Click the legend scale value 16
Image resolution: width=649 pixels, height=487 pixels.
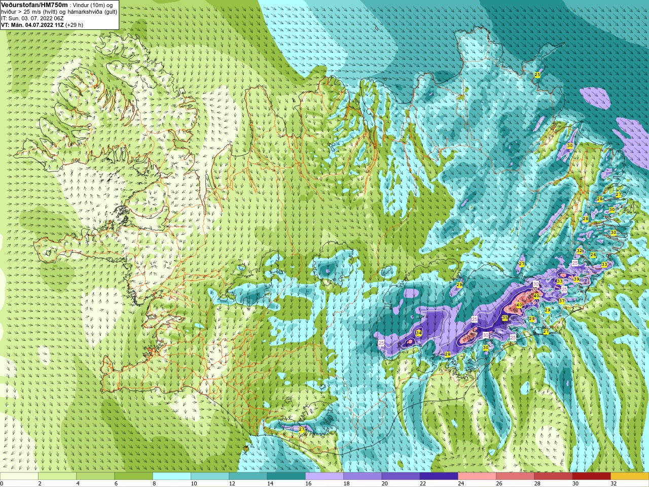(x=308, y=483)
